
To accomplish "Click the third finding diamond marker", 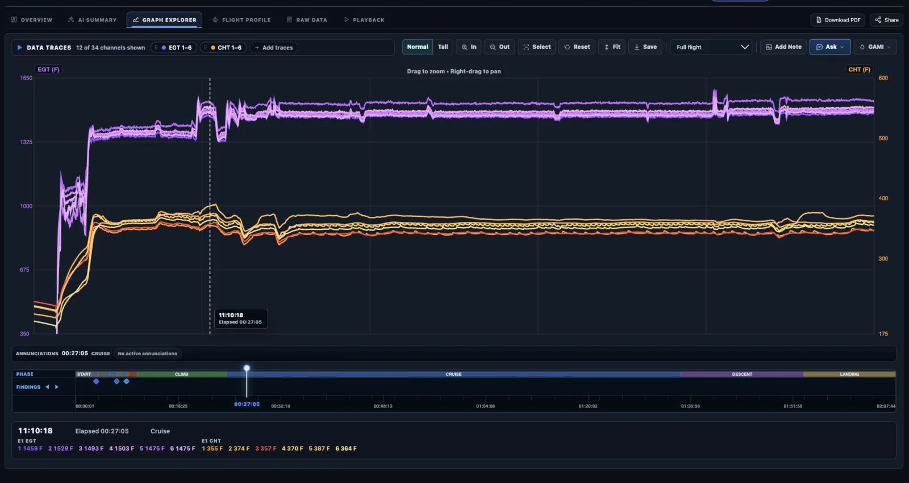I will pyautogui.click(x=126, y=381).
